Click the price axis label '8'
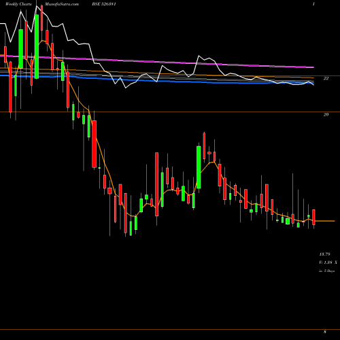This screenshot has width=340, height=340. 325,332
